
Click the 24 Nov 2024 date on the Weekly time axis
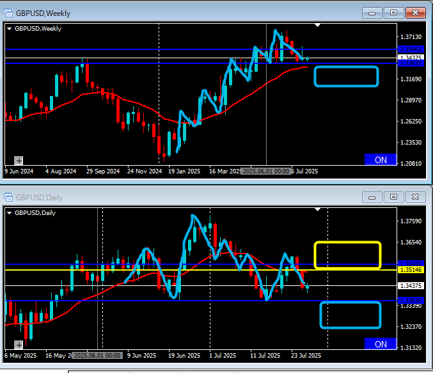point(144,171)
